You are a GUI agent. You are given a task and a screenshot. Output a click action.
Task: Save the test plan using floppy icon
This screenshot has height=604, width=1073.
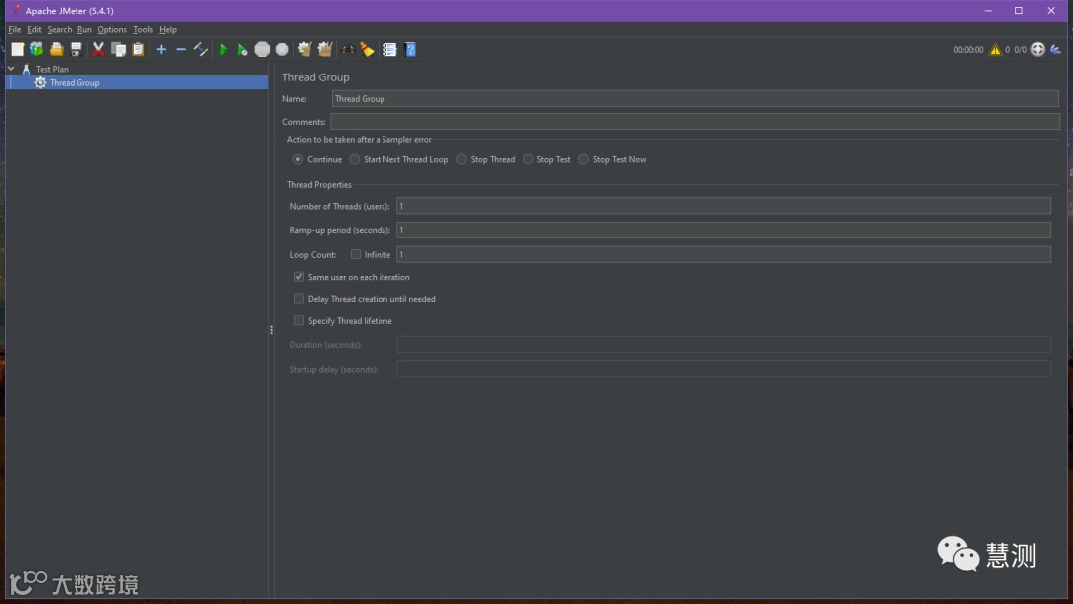[76, 50]
